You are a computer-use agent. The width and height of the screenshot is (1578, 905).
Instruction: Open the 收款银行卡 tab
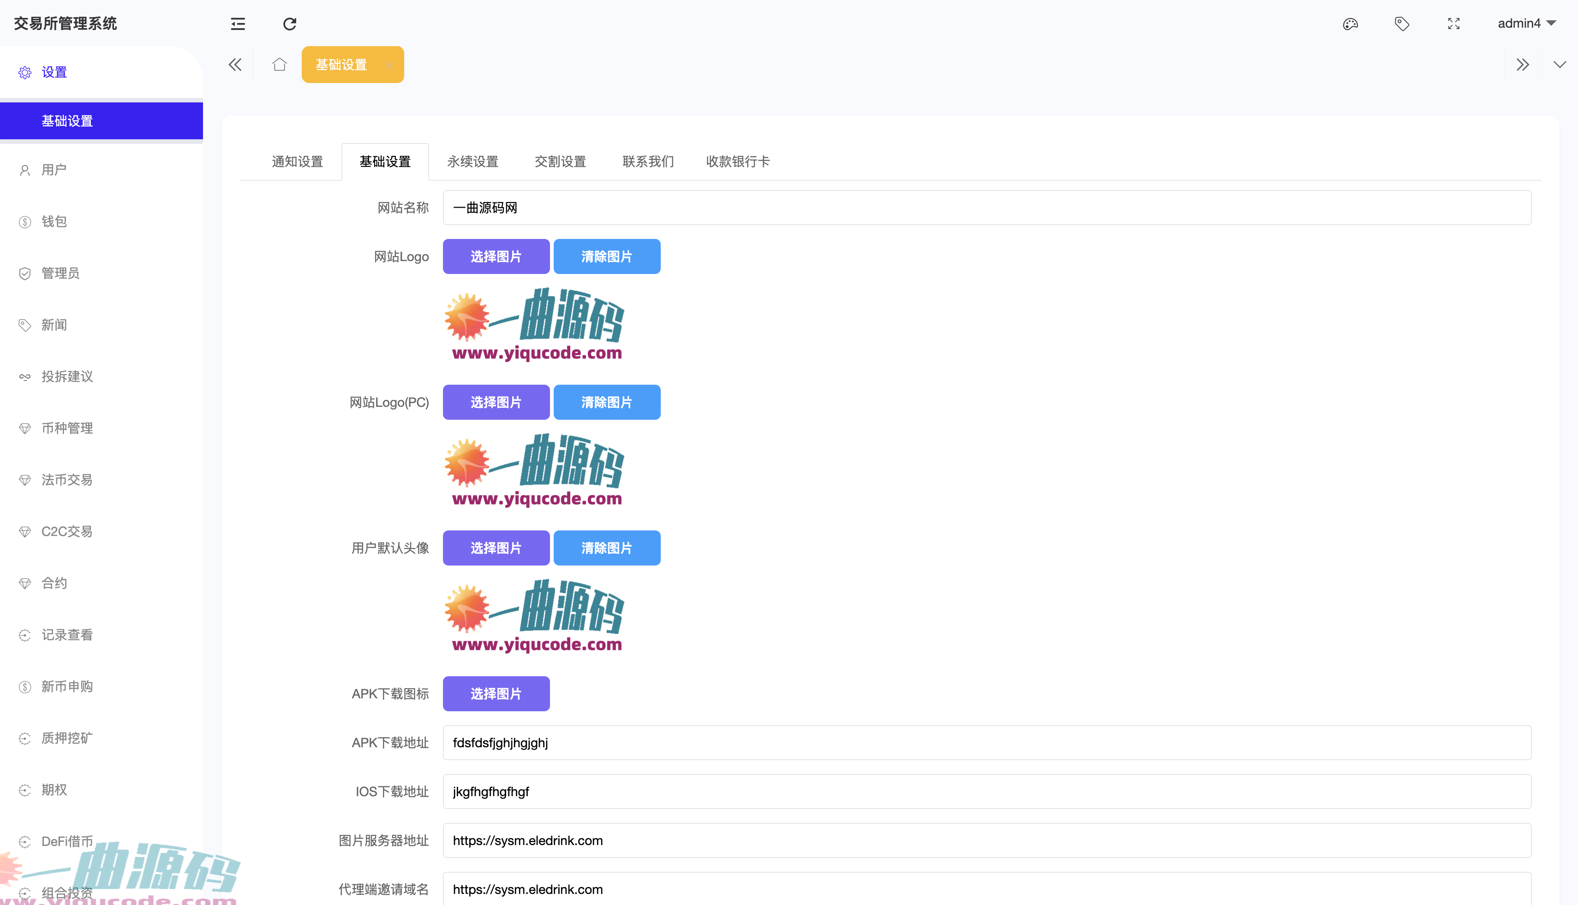click(x=737, y=161)
